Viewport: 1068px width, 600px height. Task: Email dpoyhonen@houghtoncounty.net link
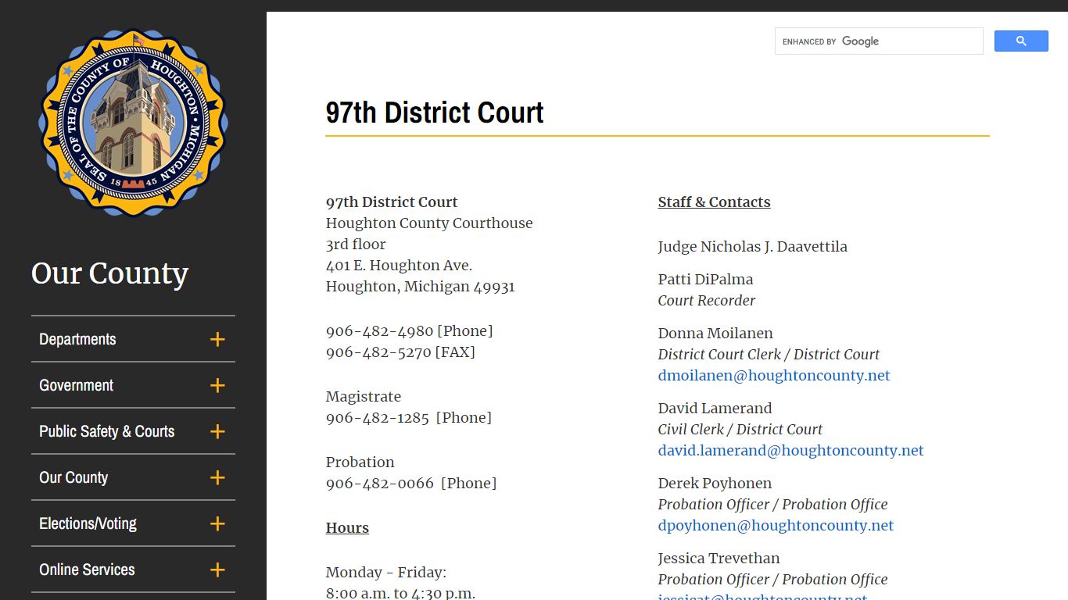coord(776,525)
